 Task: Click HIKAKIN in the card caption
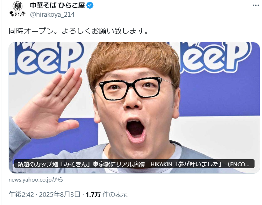pos(161,164)
